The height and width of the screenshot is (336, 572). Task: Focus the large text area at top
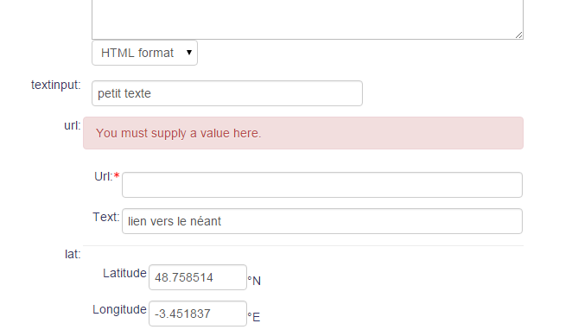point(308,19)
